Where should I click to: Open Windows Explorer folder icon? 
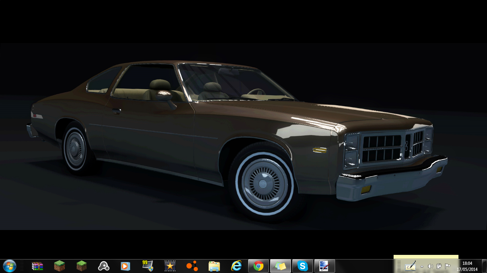click(214, 266)
